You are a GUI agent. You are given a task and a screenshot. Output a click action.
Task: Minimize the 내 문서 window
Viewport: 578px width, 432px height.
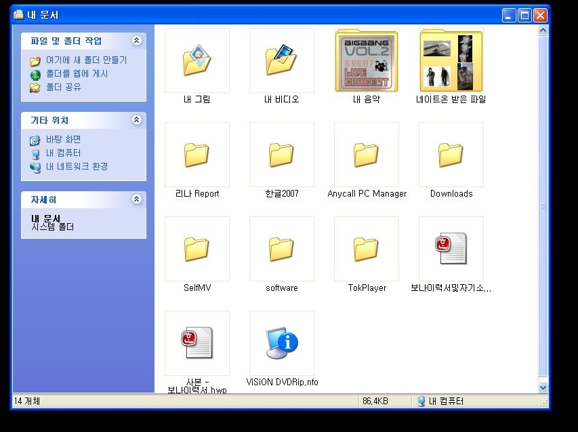(509, 15)
